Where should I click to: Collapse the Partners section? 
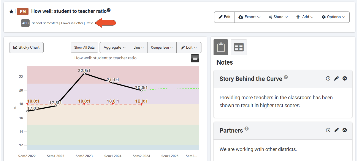[x=345, y=130]
